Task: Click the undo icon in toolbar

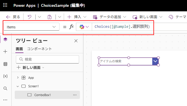Action: point(29,17)
